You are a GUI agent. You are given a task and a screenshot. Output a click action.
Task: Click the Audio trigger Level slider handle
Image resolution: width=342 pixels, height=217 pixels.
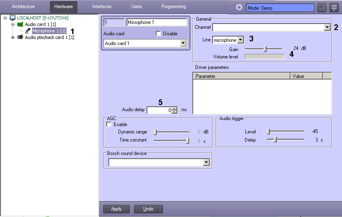(x=269, y=131)
